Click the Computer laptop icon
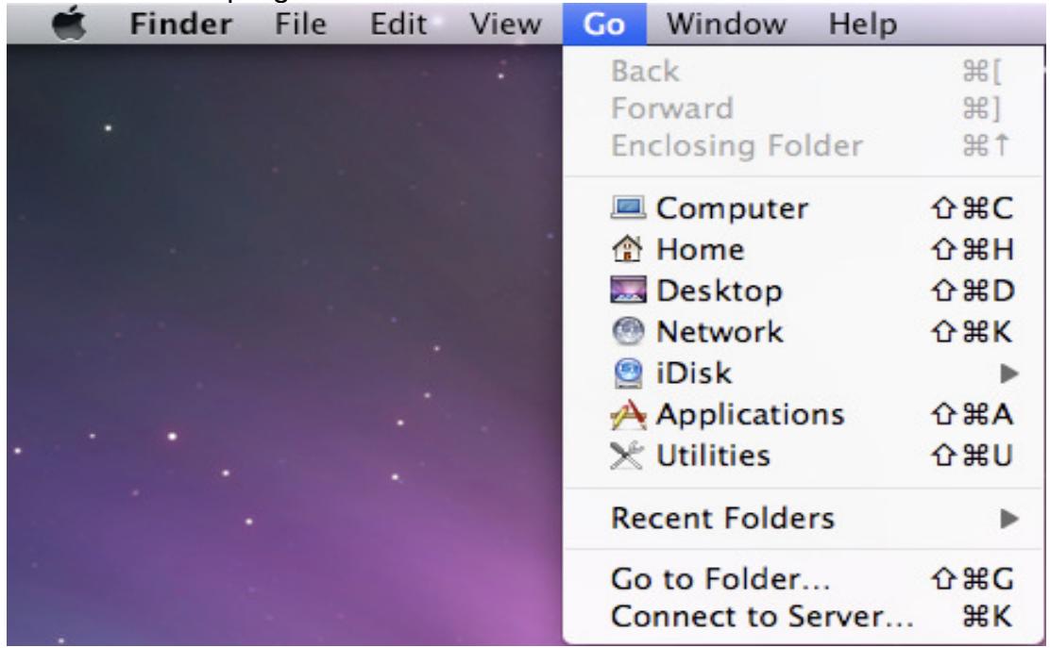This screenshot has height=648, width=1050. tap(628, 208)
